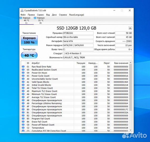
Task: Click the Буква тома field C:
Action: pos(78,49)
